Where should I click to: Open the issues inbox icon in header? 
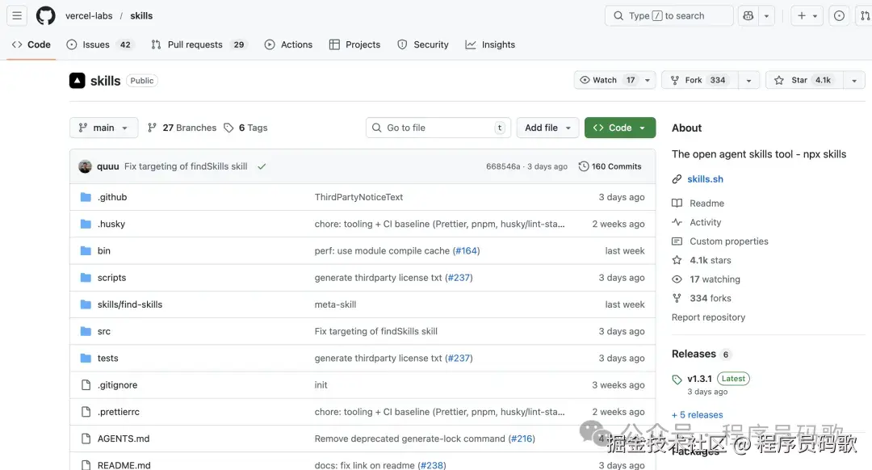tap(839, 15)
